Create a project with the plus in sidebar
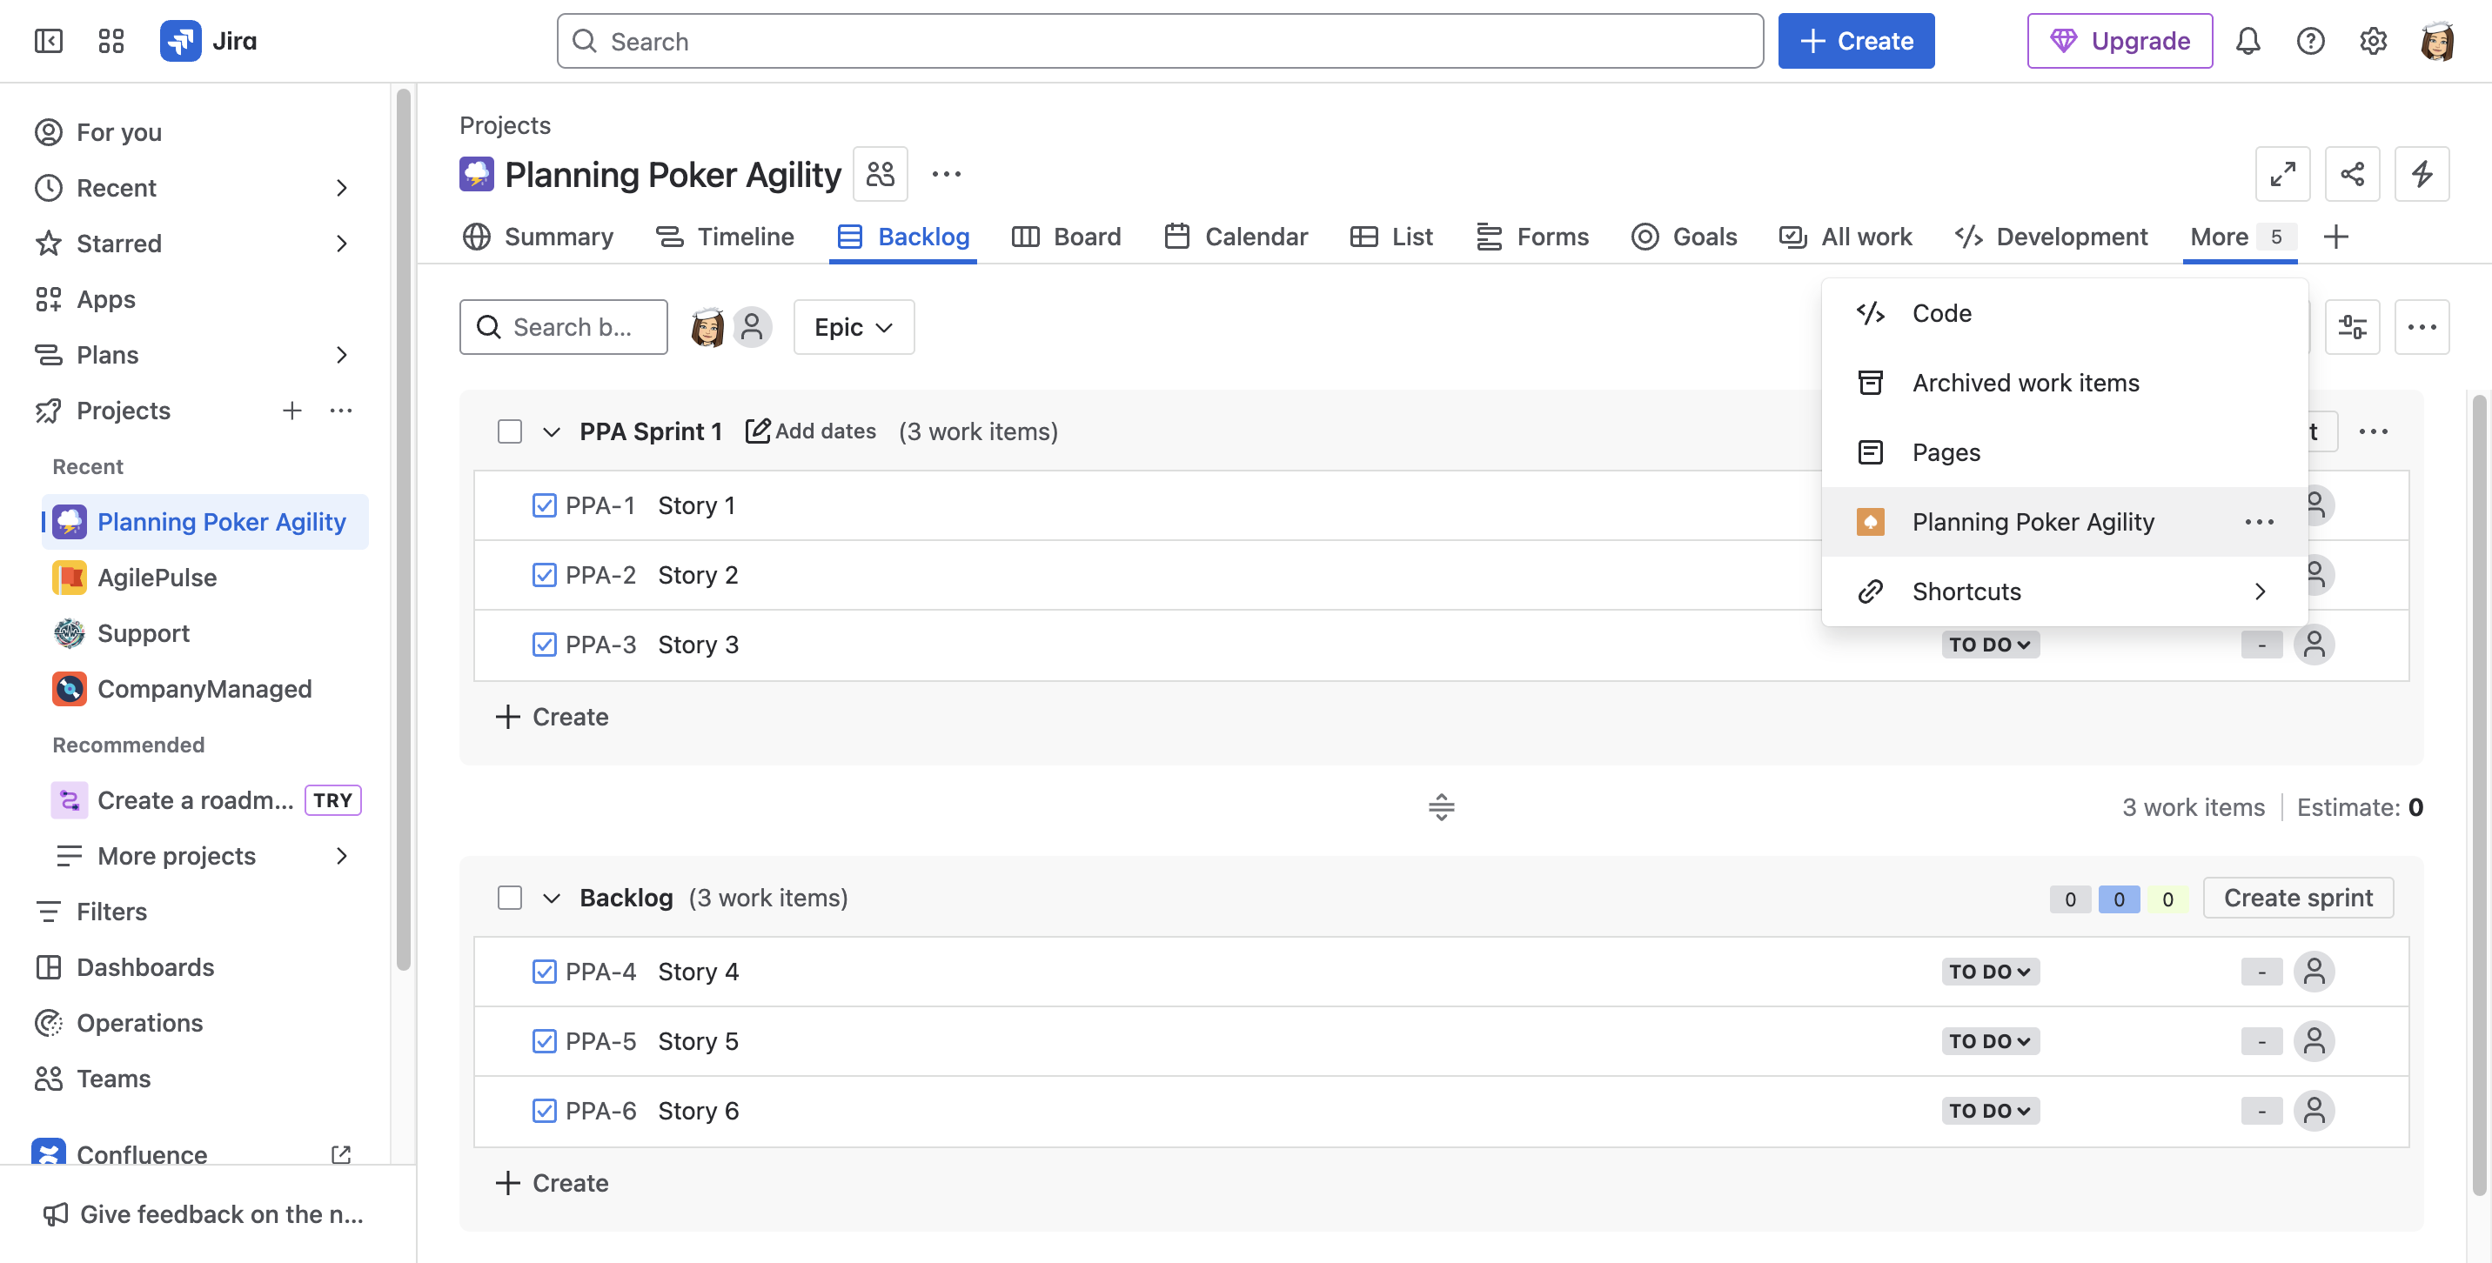This screenshot has height=1263, width=2492. [x=292, y=410]
